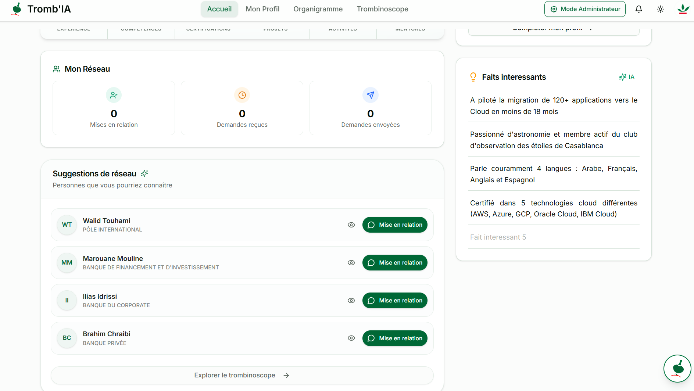View Ilias Idrissi's profile eye icon
The width and height of the screenshot is (694, 391).
pos(351,301)
